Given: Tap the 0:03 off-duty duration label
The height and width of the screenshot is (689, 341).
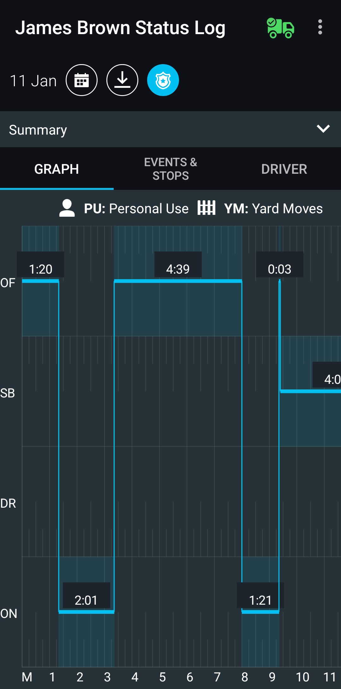Looking at the screenshot, I should click(279, 269).
